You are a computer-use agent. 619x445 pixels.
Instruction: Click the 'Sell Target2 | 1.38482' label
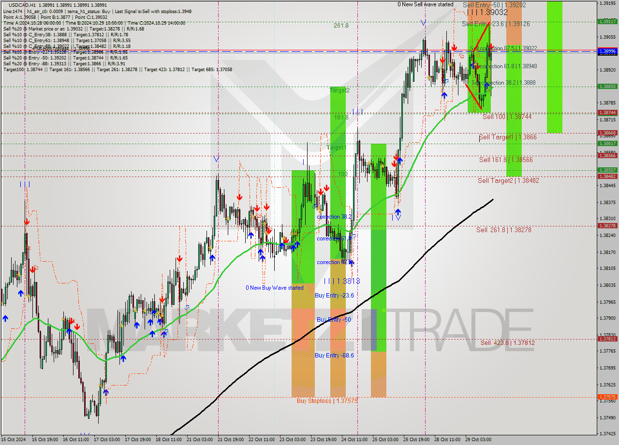(x=508, y=180)
